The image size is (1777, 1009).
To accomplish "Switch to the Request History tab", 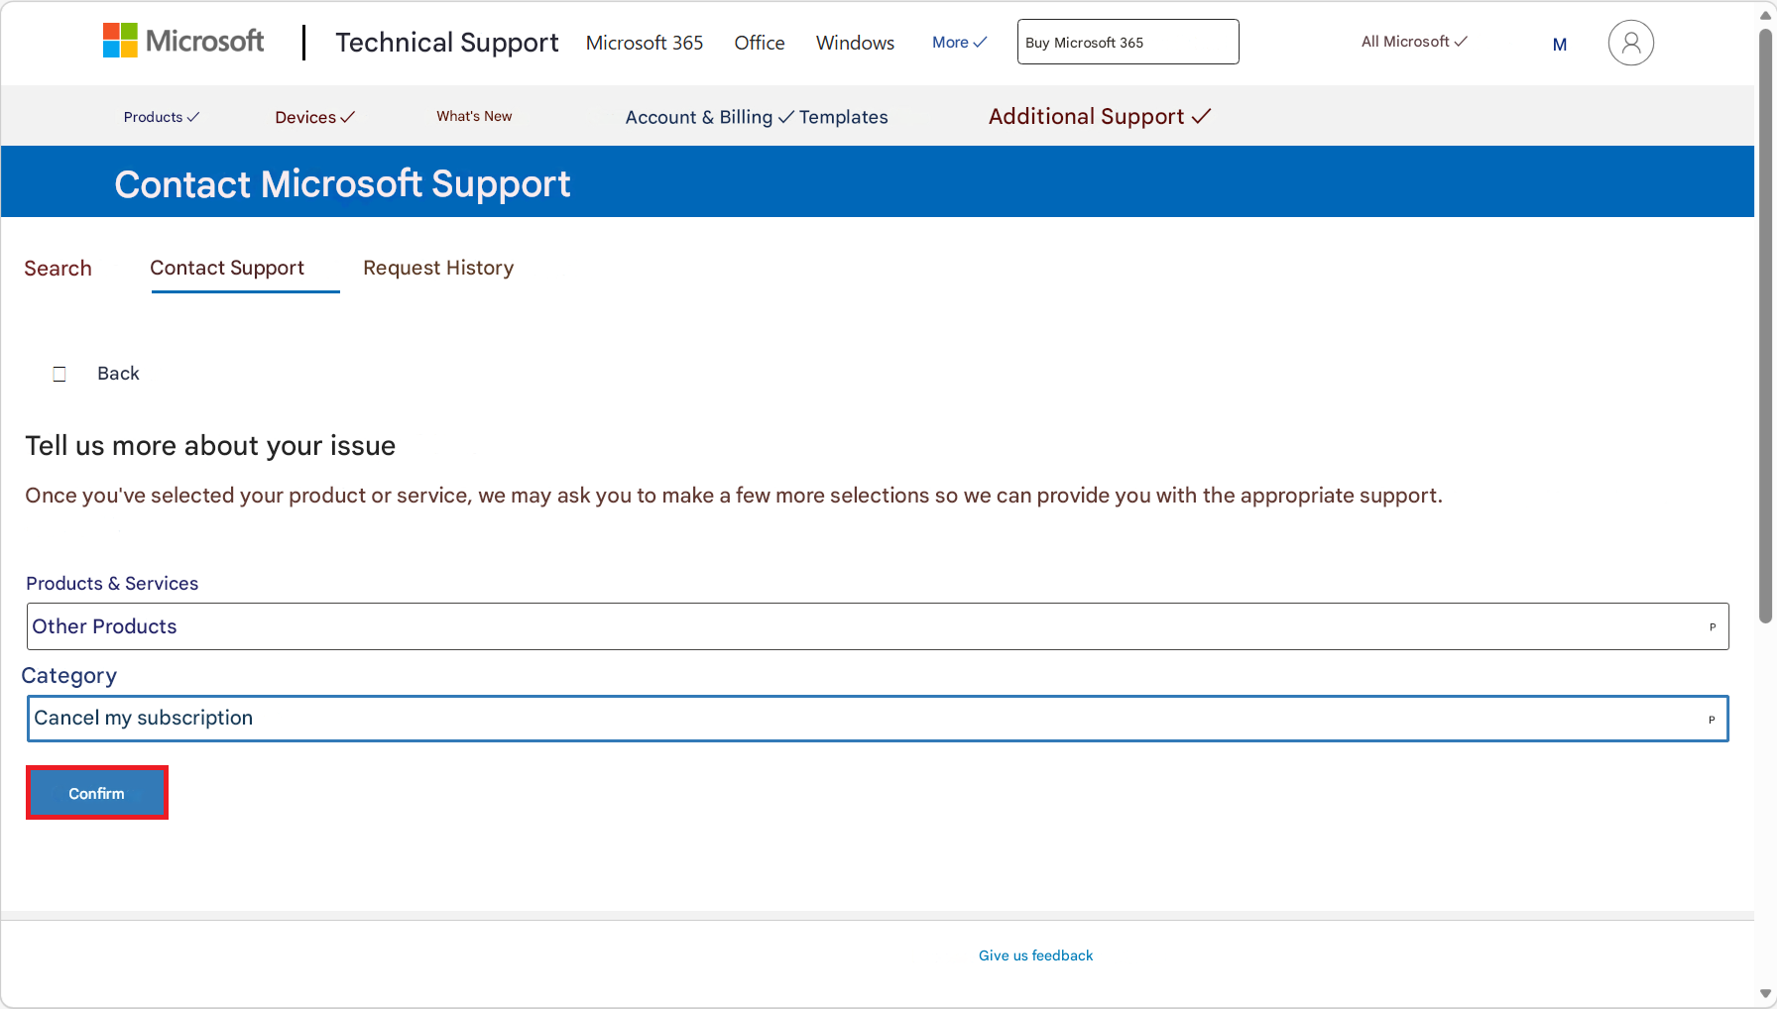I will pyautogui.click(x=438, y=268).
